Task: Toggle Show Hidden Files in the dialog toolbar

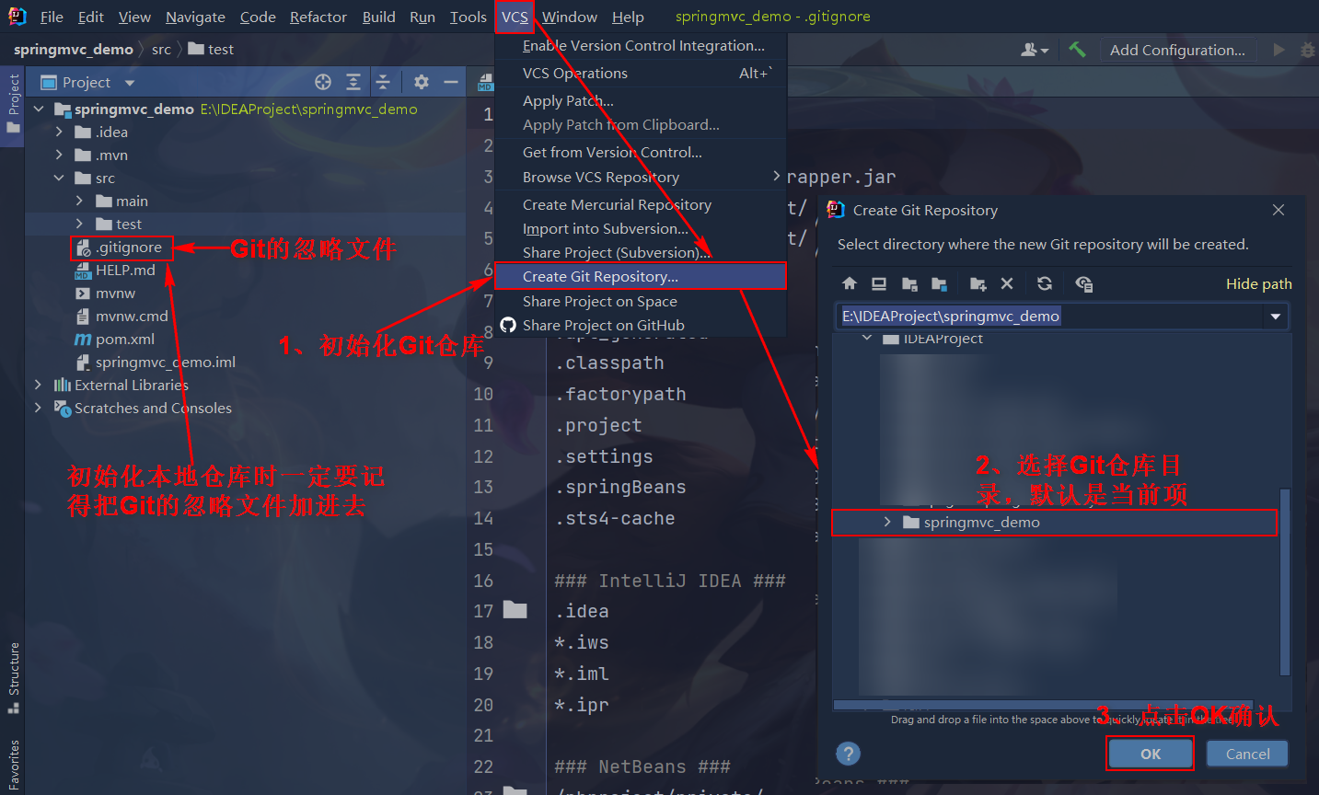Action: click(x=1084, y=283)
